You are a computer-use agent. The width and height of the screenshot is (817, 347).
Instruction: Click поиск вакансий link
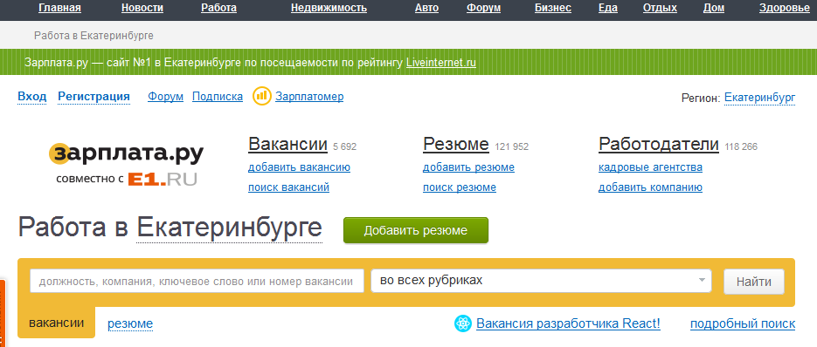point(288,187)
